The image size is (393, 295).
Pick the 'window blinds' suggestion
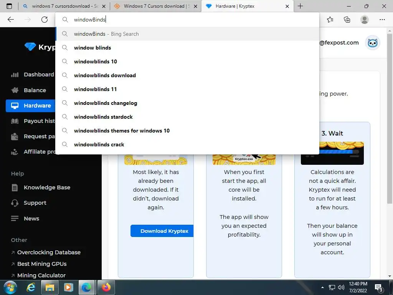187,48
